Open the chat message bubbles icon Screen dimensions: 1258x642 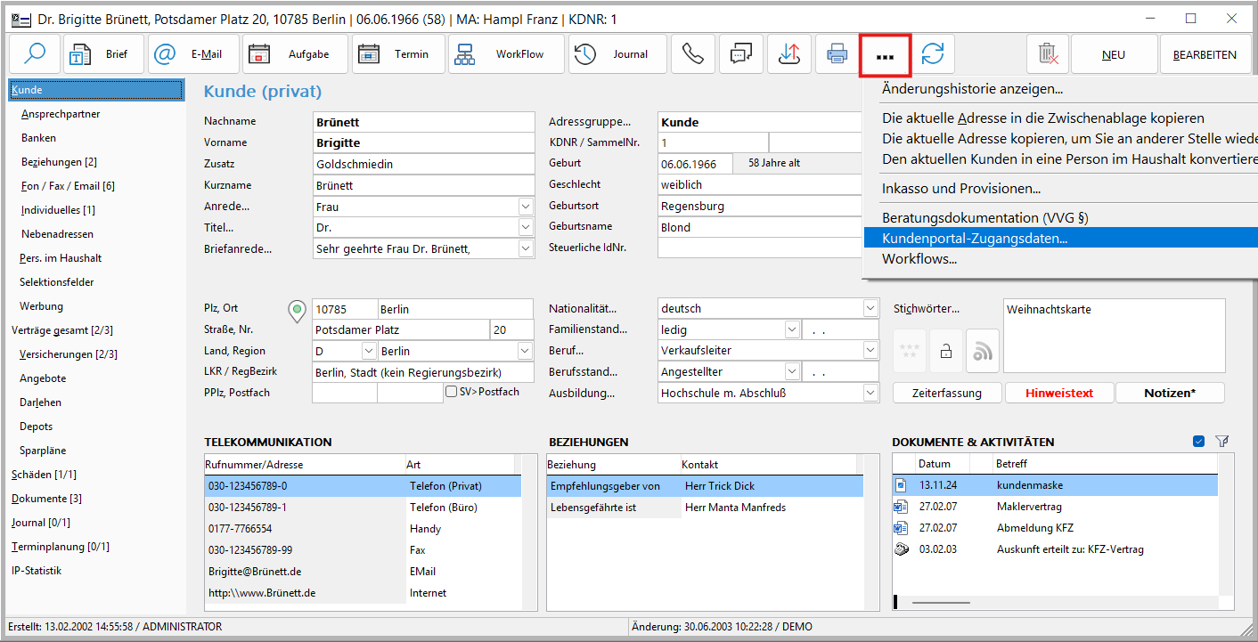[740, 54]
